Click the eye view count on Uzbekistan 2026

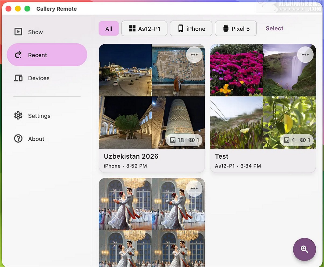(194, 140)
